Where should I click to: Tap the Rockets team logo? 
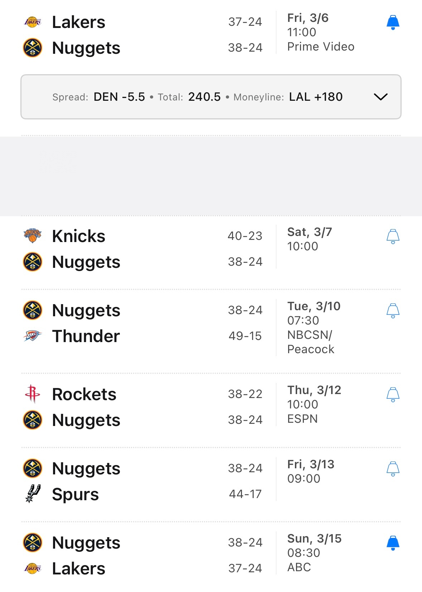[x=33, y=394]
